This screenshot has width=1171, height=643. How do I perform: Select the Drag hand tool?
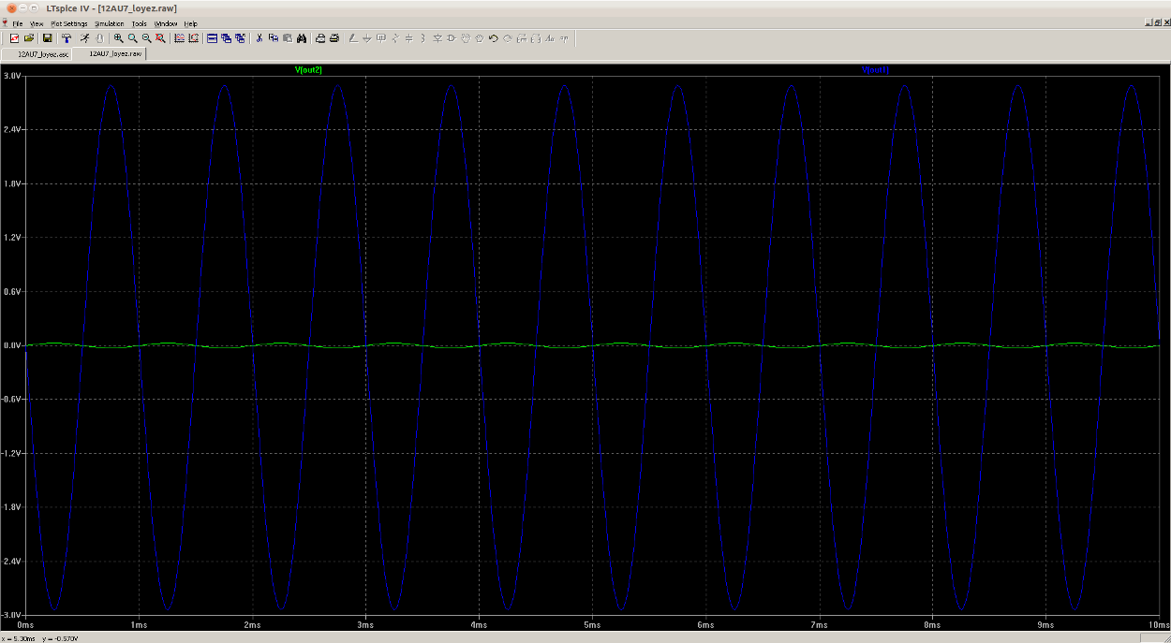480,38
